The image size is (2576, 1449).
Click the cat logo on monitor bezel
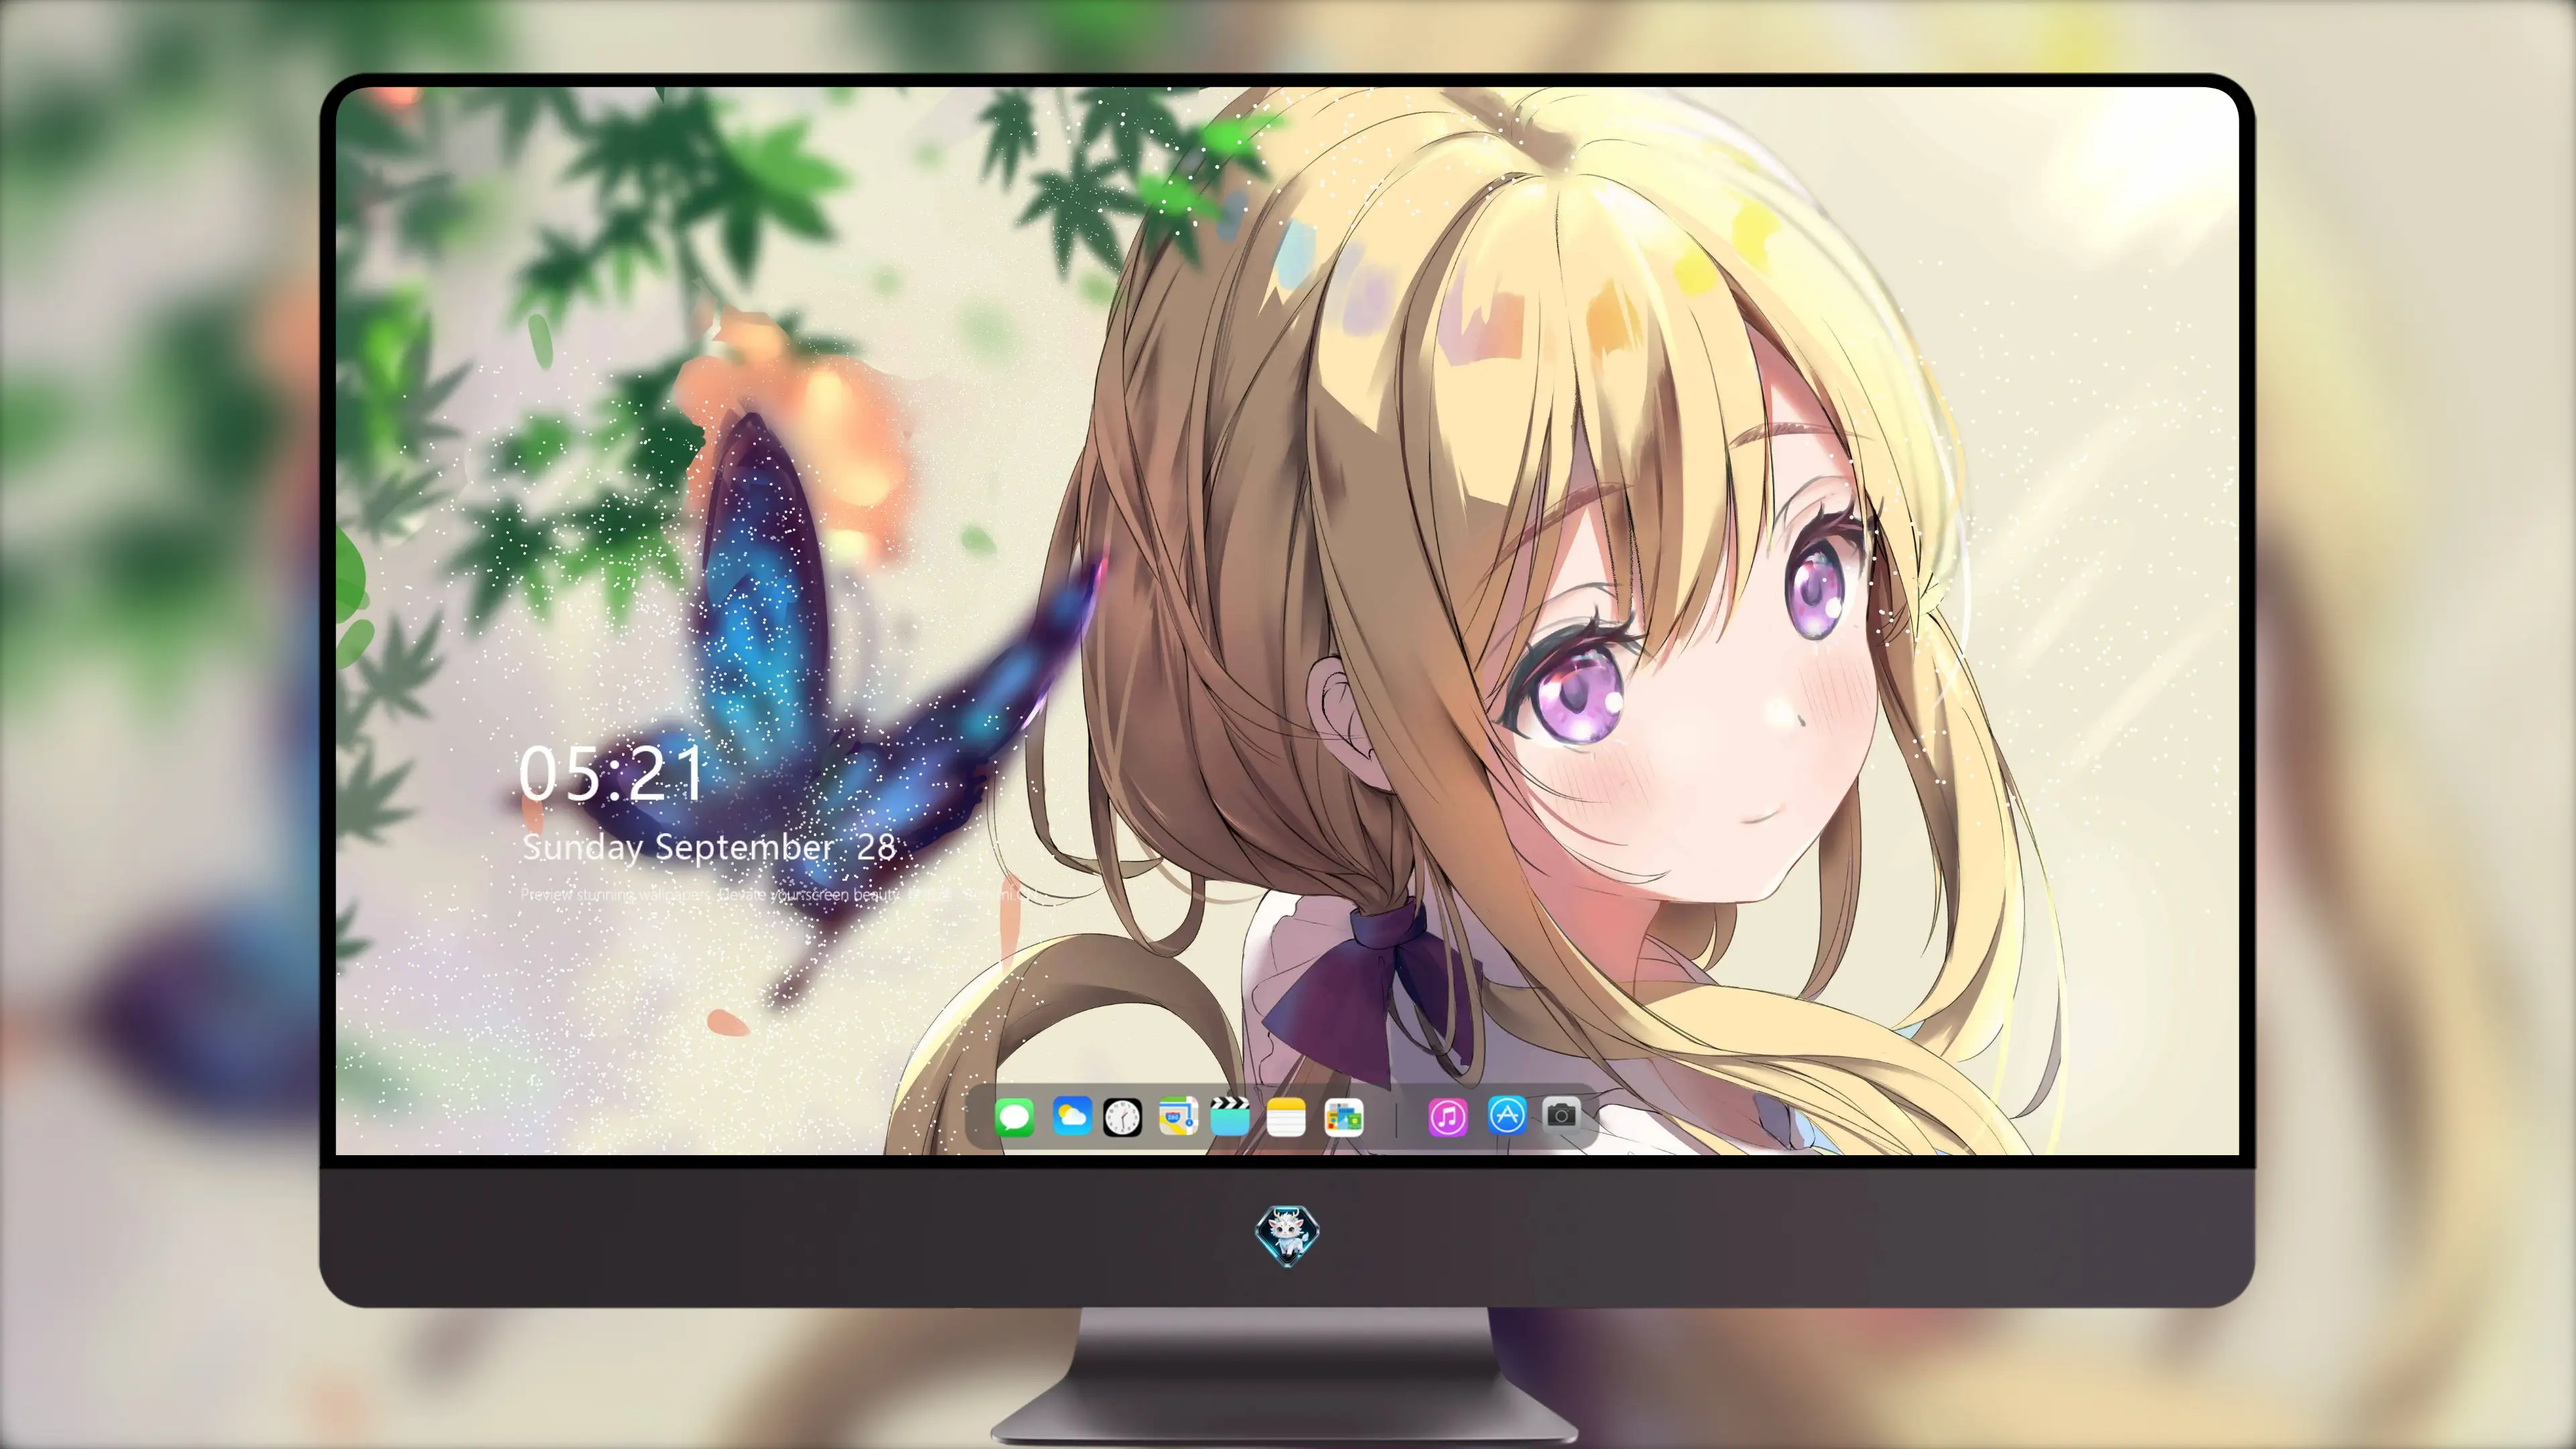1287,1236
